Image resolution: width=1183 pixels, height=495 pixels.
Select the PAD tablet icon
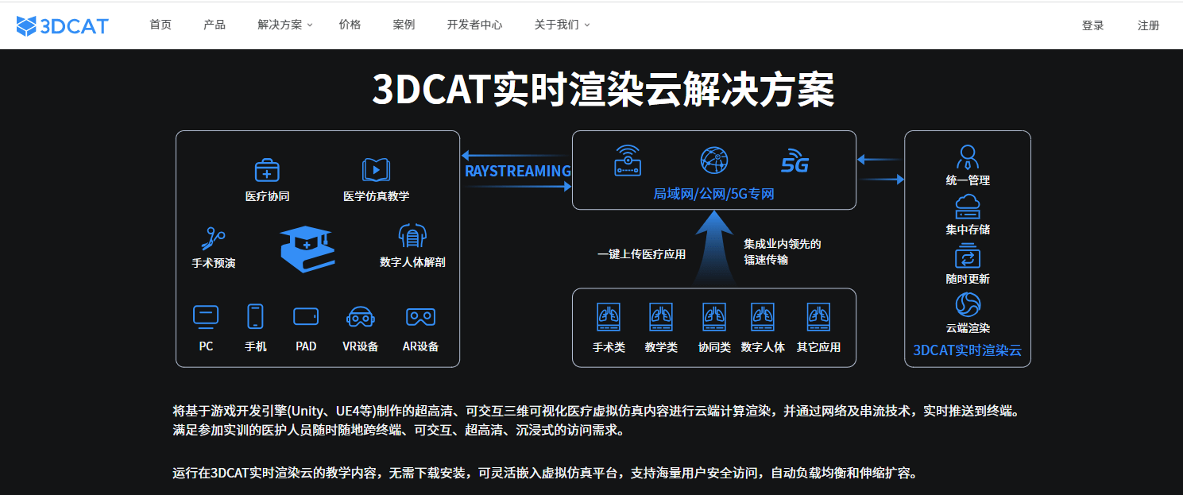pos(306,316)
